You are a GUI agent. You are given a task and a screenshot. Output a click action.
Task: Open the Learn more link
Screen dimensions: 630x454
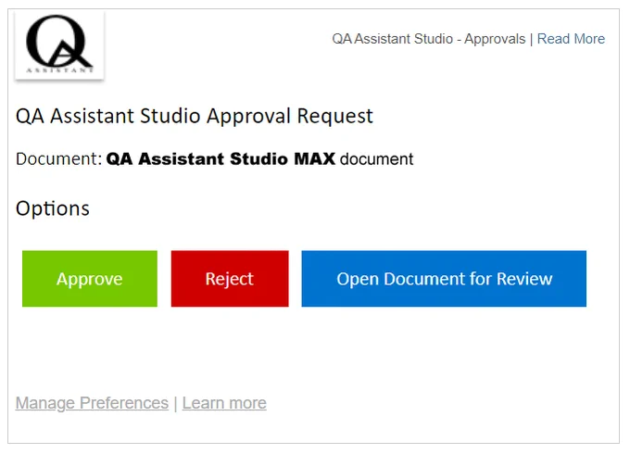[x=224, y=403]
